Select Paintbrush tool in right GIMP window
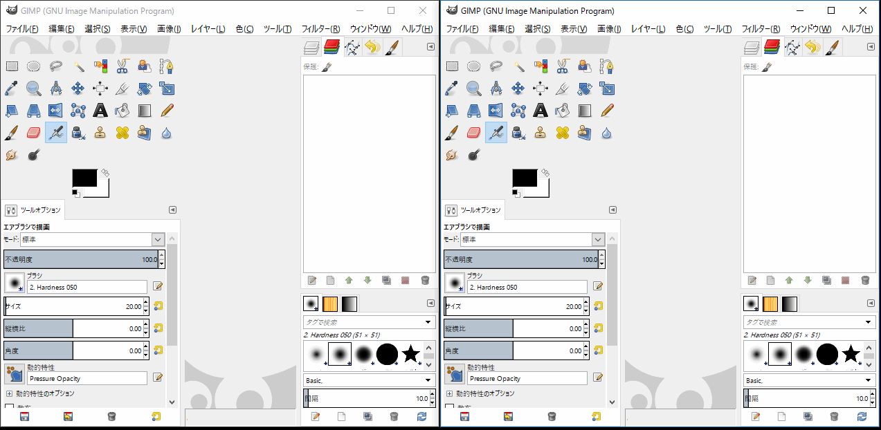This screenshot has width=881, height=430. [x=452, y=133]
